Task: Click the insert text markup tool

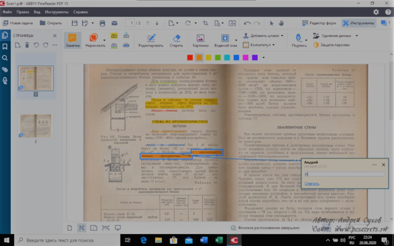Action: [126, 36]
